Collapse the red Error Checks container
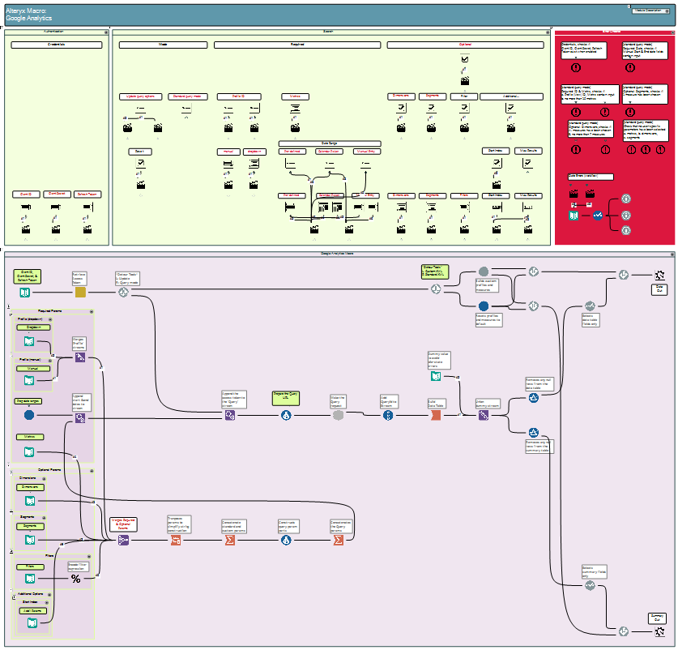Screen dimensions: 678x650 (673, 32)
